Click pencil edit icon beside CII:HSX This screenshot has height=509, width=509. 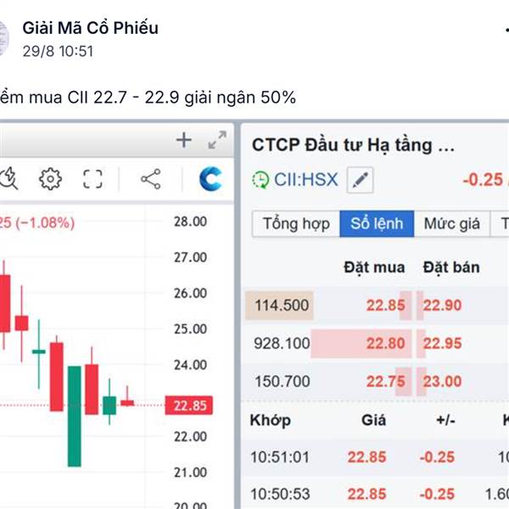click(361, 180)
